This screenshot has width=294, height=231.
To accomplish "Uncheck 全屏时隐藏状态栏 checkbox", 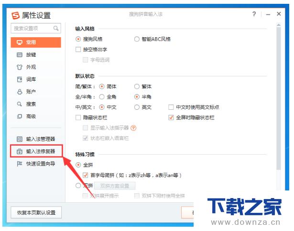I will click(171, 117).
